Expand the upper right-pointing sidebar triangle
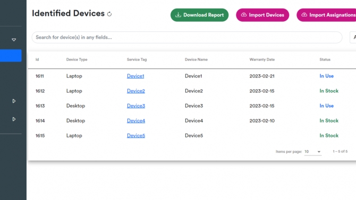Viewport: 356px width, 200px height. point(14,101)
